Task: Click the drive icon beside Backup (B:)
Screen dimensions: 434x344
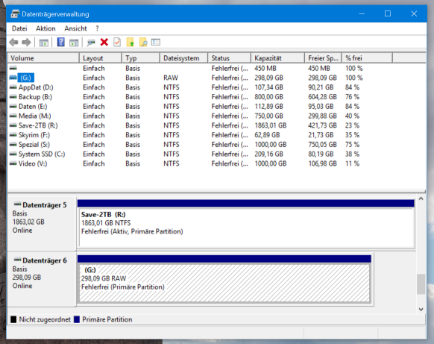Action: tap(13, 97)
